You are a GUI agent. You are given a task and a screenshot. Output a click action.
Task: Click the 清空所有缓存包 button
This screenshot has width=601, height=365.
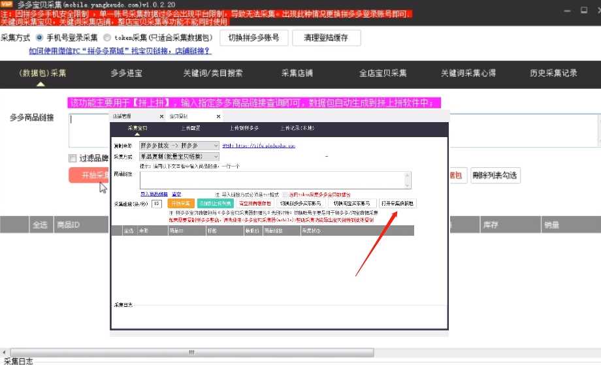point(255,203)
